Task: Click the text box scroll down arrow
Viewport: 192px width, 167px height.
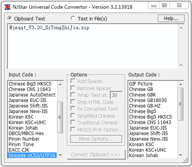Action: (x=181, y=65)
